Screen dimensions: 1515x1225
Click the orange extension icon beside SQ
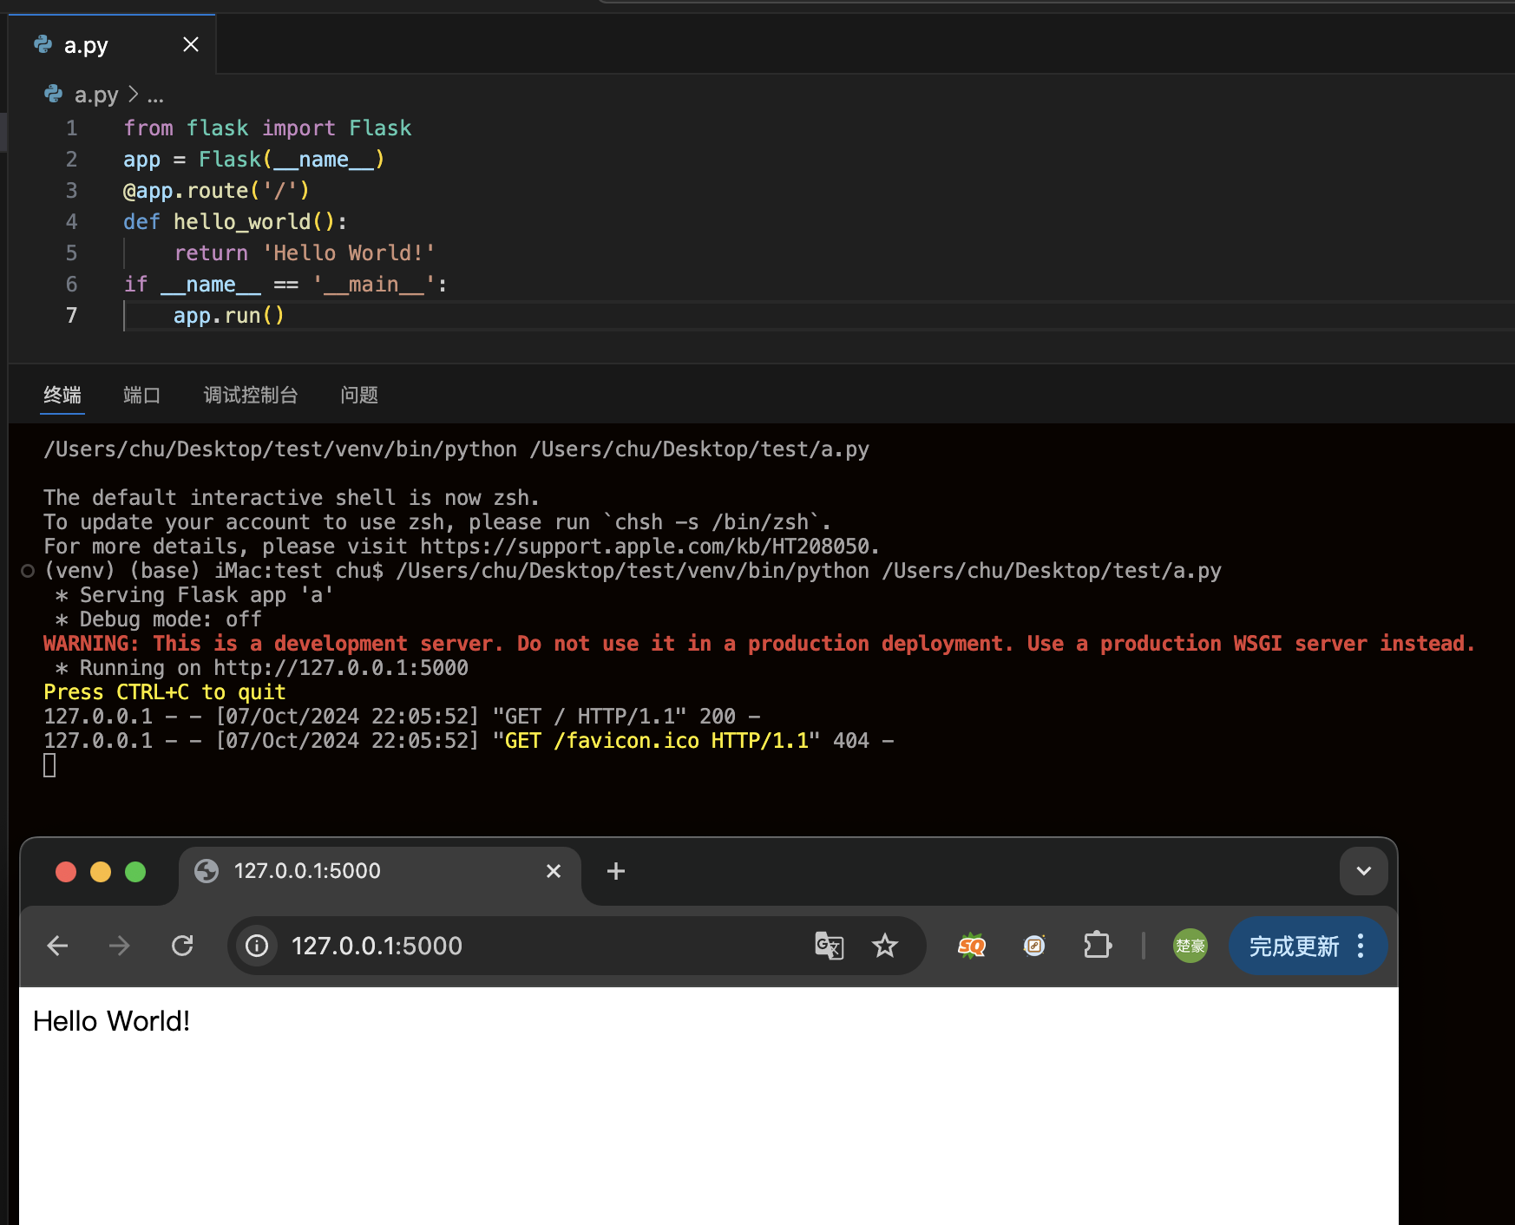coord(1034,946)
